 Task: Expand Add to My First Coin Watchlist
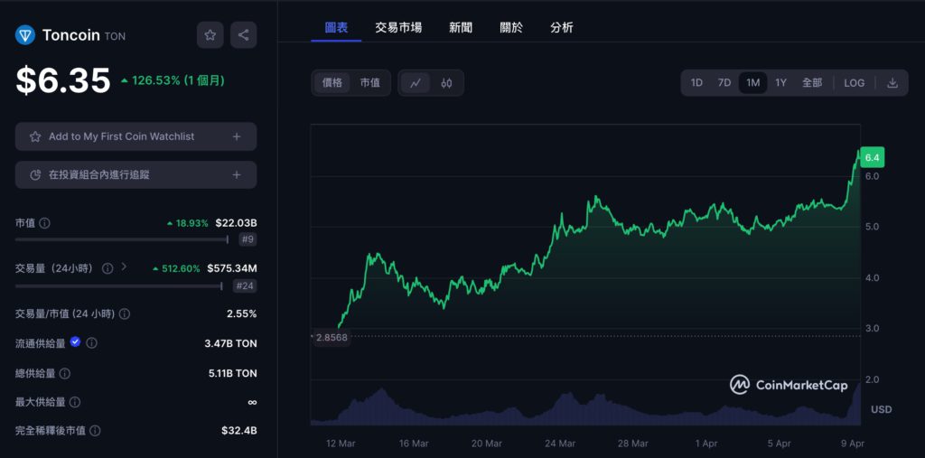tap(236, 136)
